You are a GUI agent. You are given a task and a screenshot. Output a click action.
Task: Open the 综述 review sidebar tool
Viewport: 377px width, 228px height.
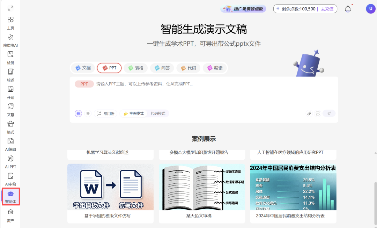10,75
